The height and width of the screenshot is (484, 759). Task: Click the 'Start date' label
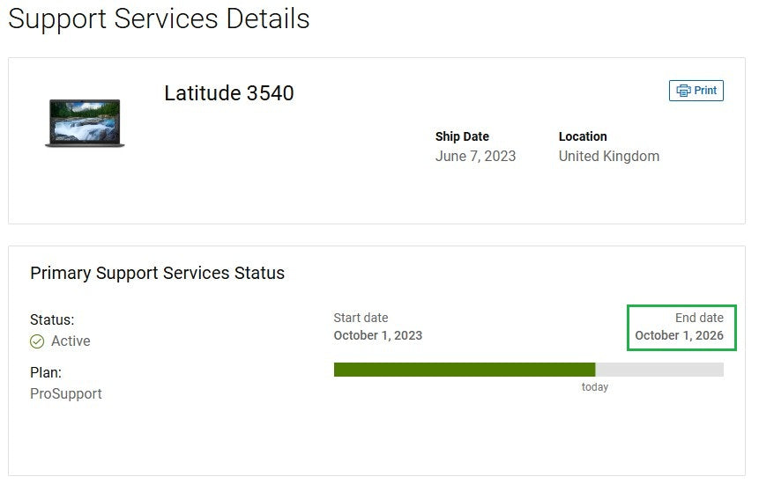pyautogui.click(x=361, y=318)
